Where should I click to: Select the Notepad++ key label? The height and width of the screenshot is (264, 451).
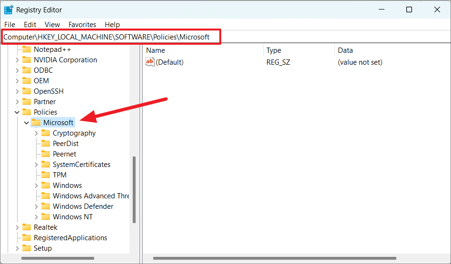pyautogui.click(x=52, y=49)
